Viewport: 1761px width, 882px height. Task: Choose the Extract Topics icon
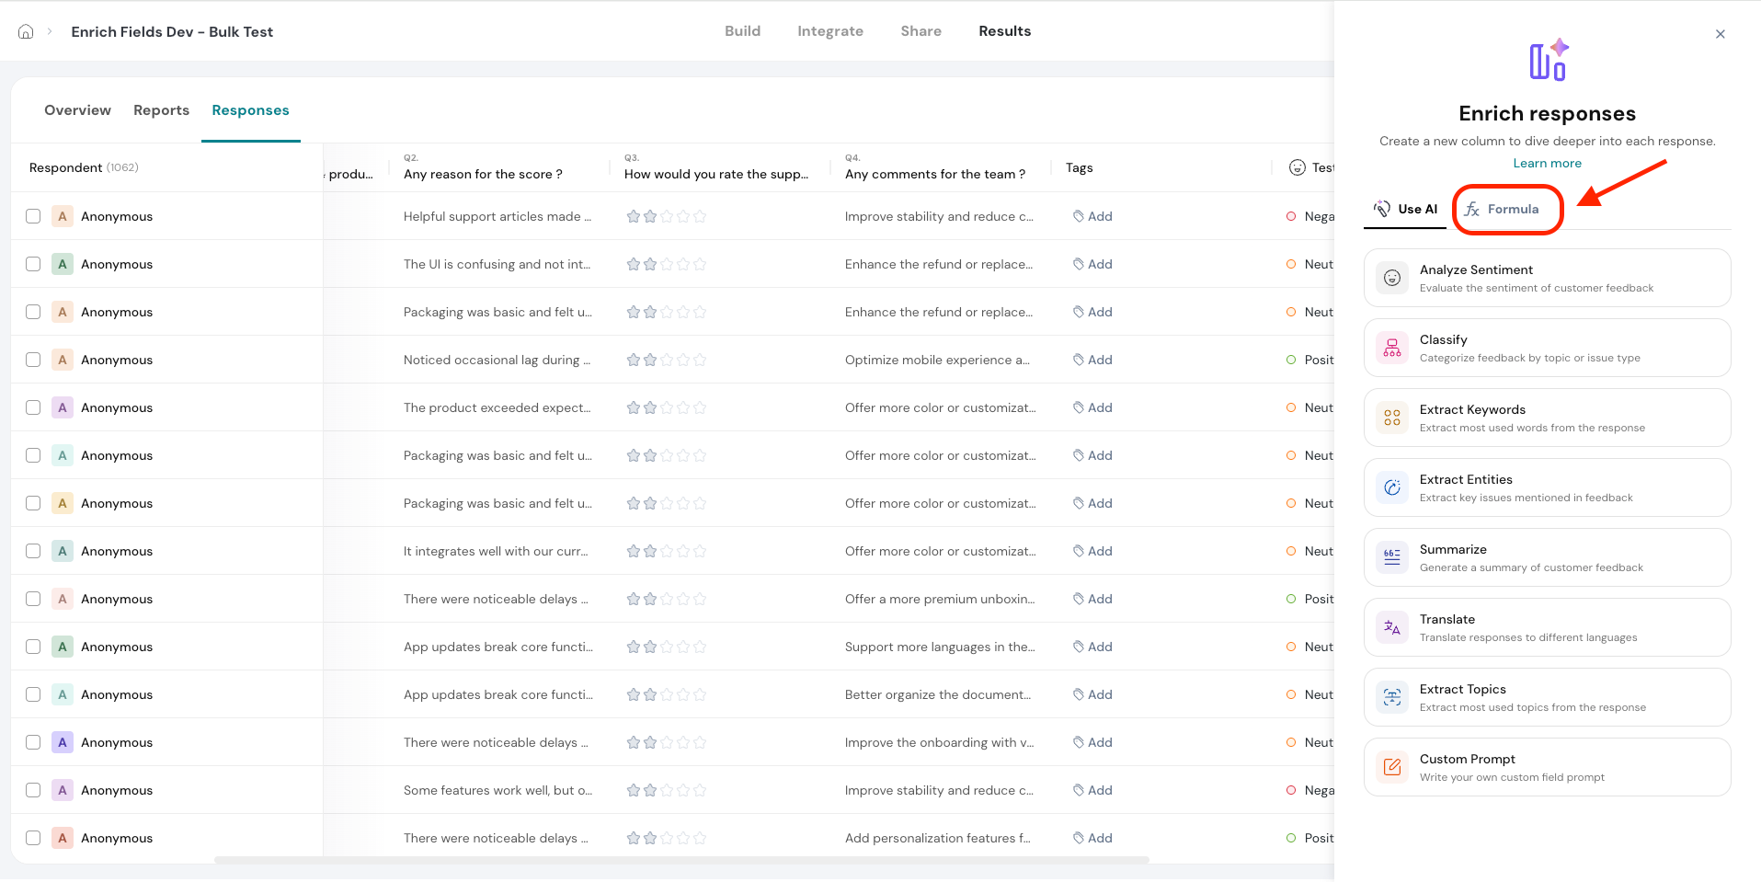click(x=1392, y=697)
